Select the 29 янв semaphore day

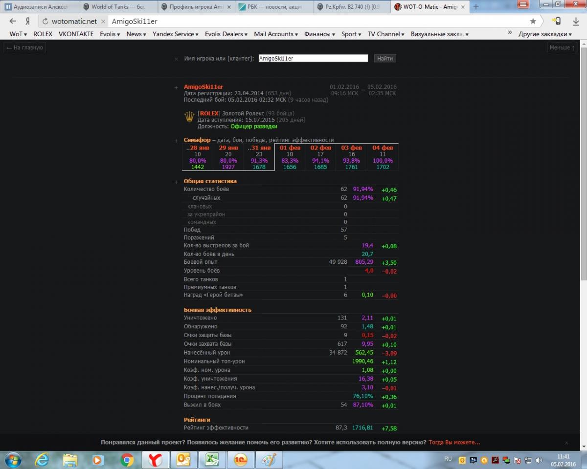pyautogui.click(x=228, y=157)
